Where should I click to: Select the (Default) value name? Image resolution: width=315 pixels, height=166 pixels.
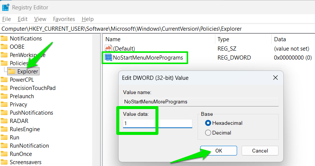(124, 49)
